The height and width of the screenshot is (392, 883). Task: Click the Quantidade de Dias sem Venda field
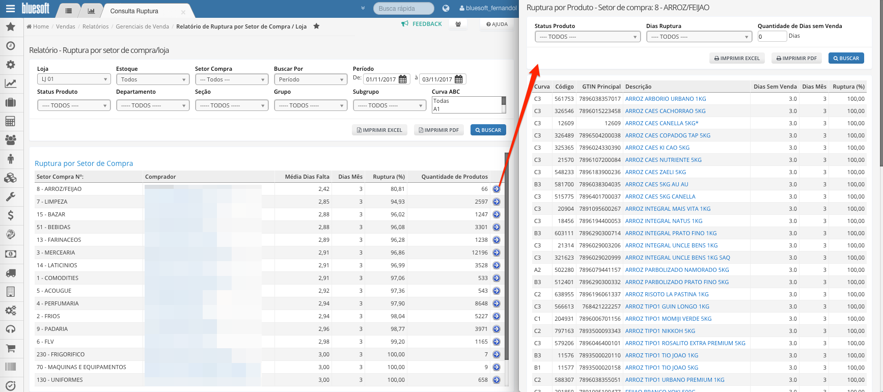pos(772,37)
